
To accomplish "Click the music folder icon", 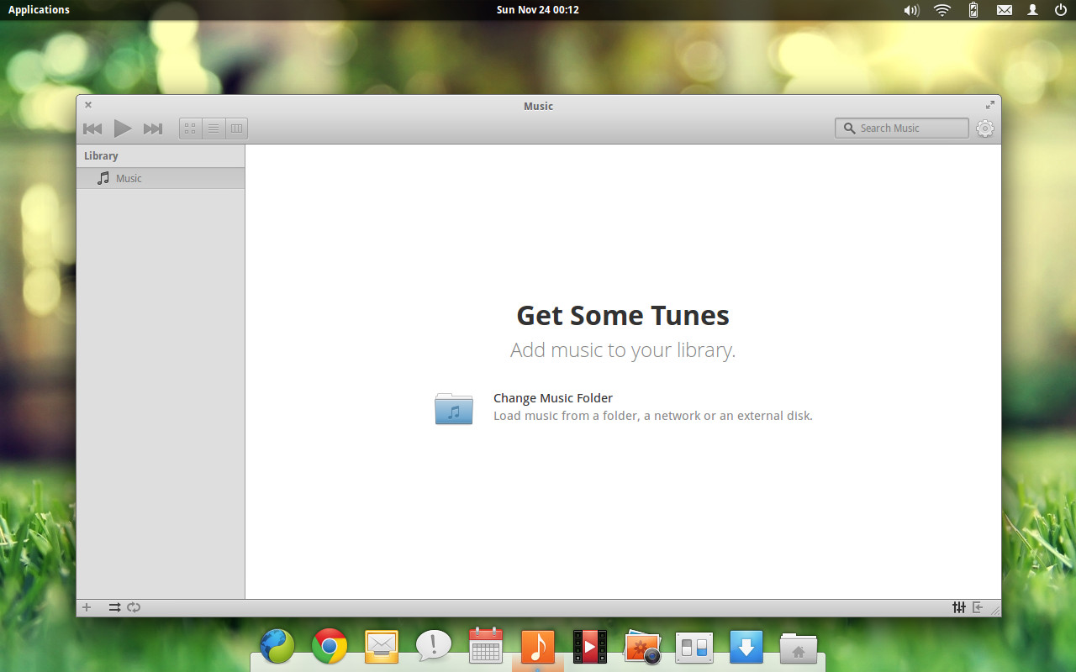I will [x=454, y=408].
